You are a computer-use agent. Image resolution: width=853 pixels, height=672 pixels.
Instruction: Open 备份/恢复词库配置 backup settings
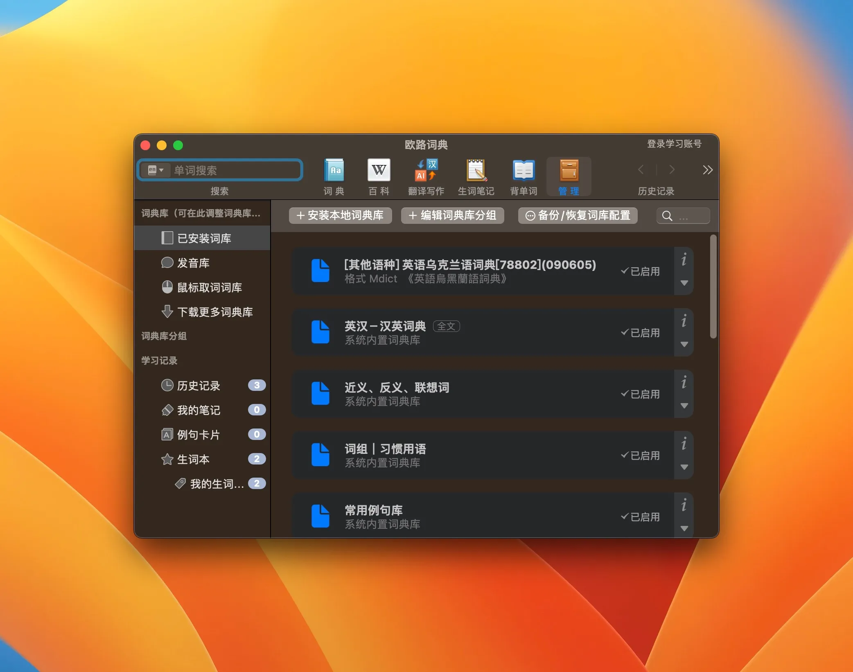click(577, 216)
